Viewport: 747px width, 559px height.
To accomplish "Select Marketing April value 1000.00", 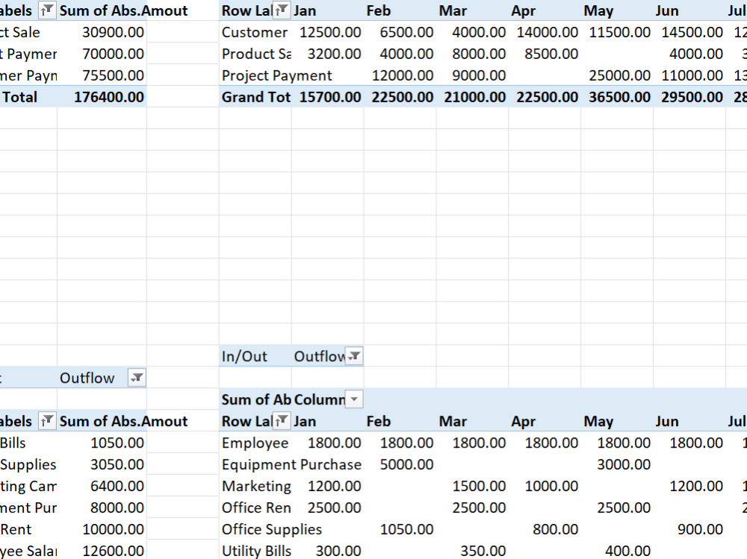I will 545,486.
